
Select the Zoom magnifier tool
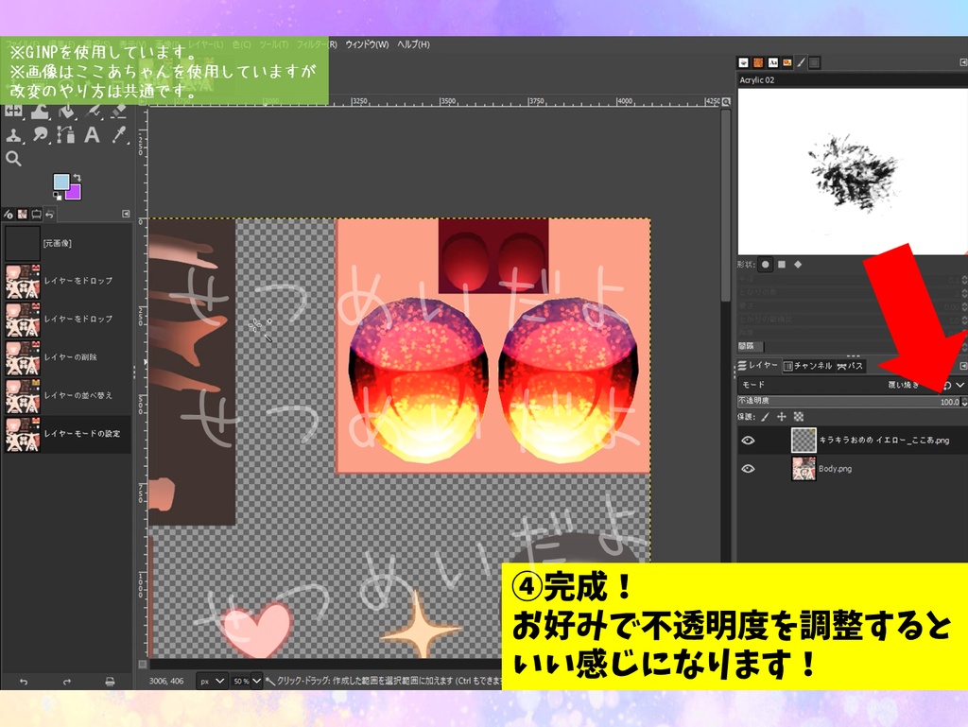point(12,157)
